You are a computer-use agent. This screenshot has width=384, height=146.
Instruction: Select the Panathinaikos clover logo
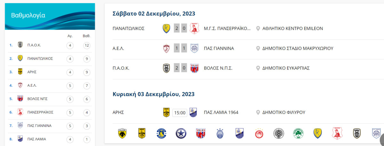pos(298,133)
